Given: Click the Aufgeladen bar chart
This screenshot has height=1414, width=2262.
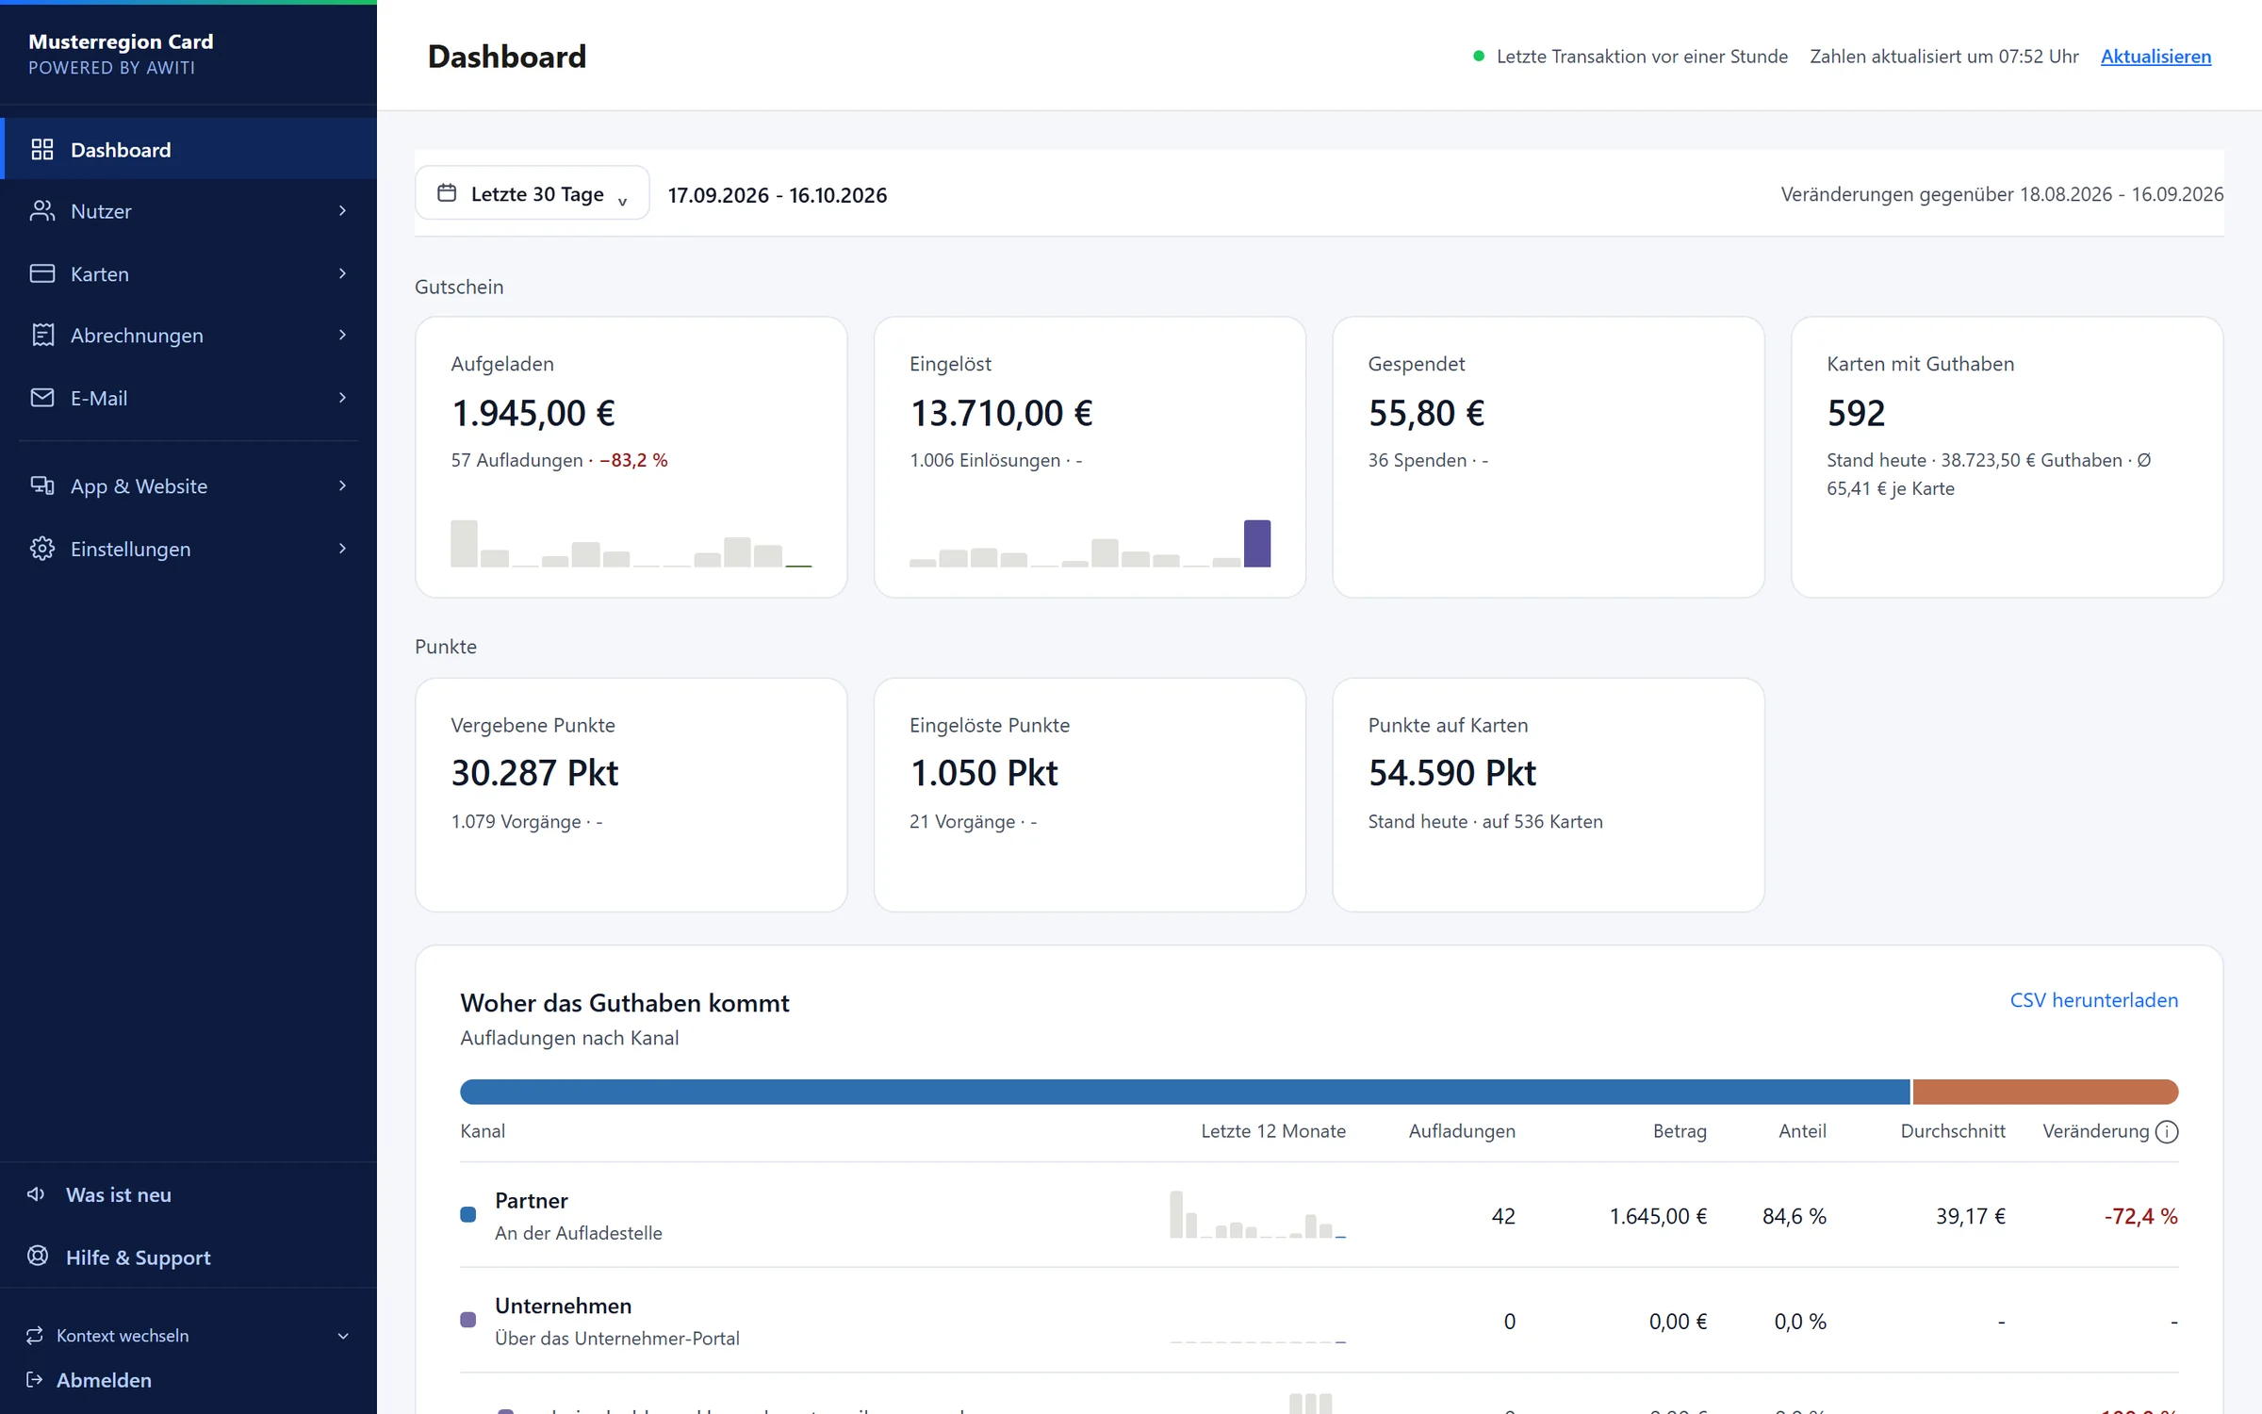Looking at the screenshot, I should [631, 543].
